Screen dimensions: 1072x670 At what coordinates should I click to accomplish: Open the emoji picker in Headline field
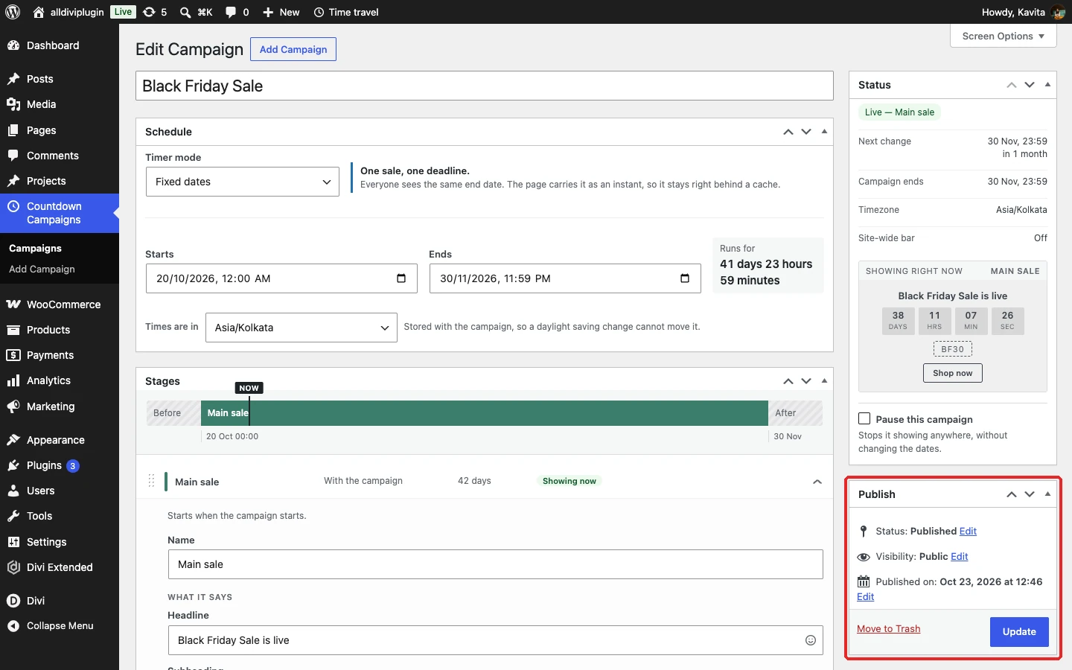(x=811, y=640)
